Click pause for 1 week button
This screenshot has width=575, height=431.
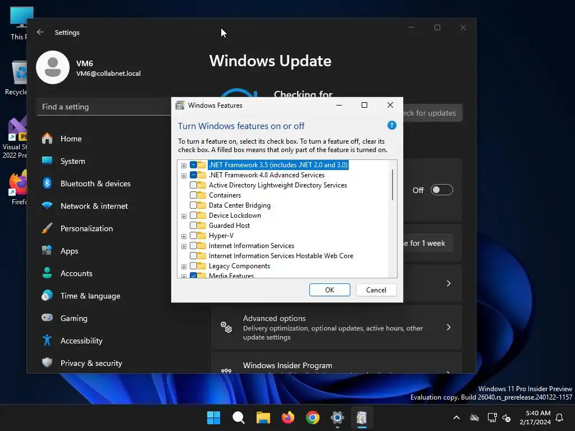pyautogui.click(x=428, y=243)
